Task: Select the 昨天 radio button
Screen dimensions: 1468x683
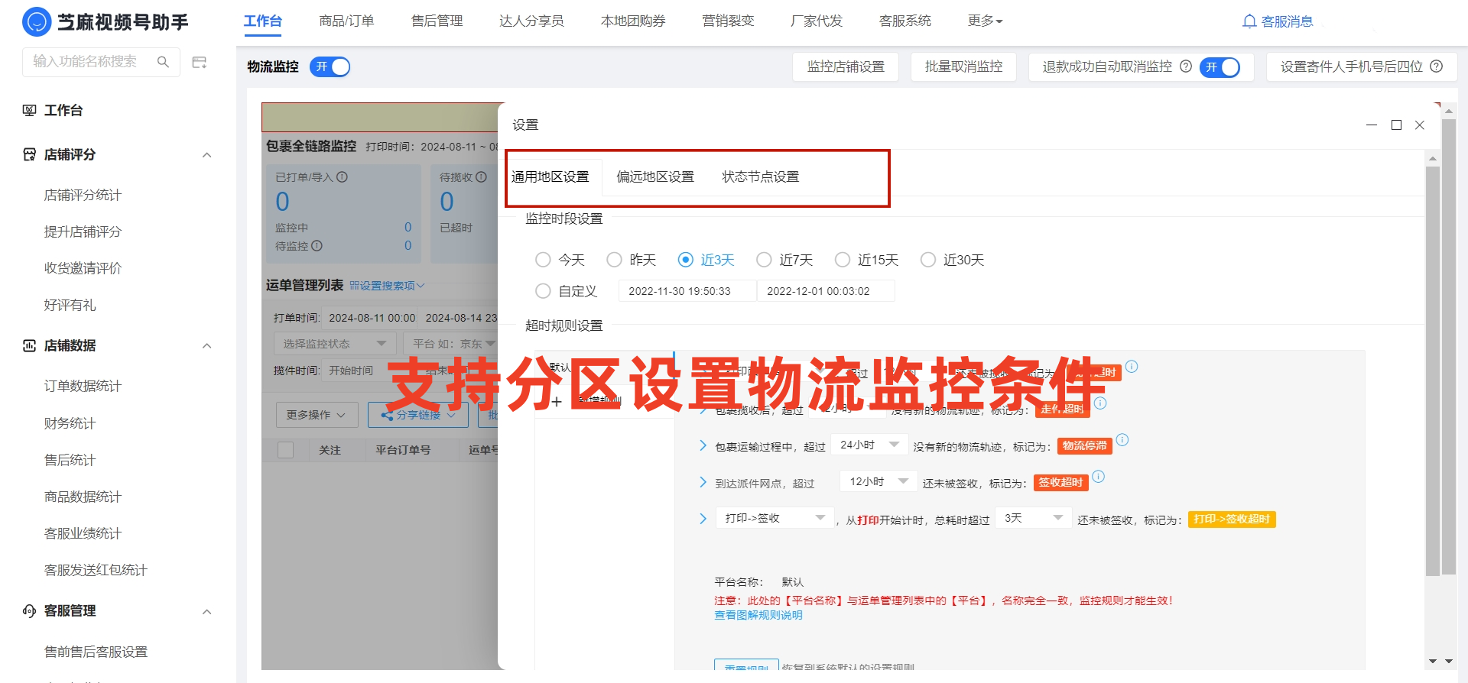Action: 614,260
